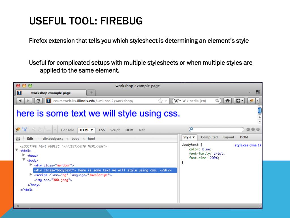Click the Edit button in HTML panel
The height and width of the screenshot is (218, 290).
pos(30,139)
